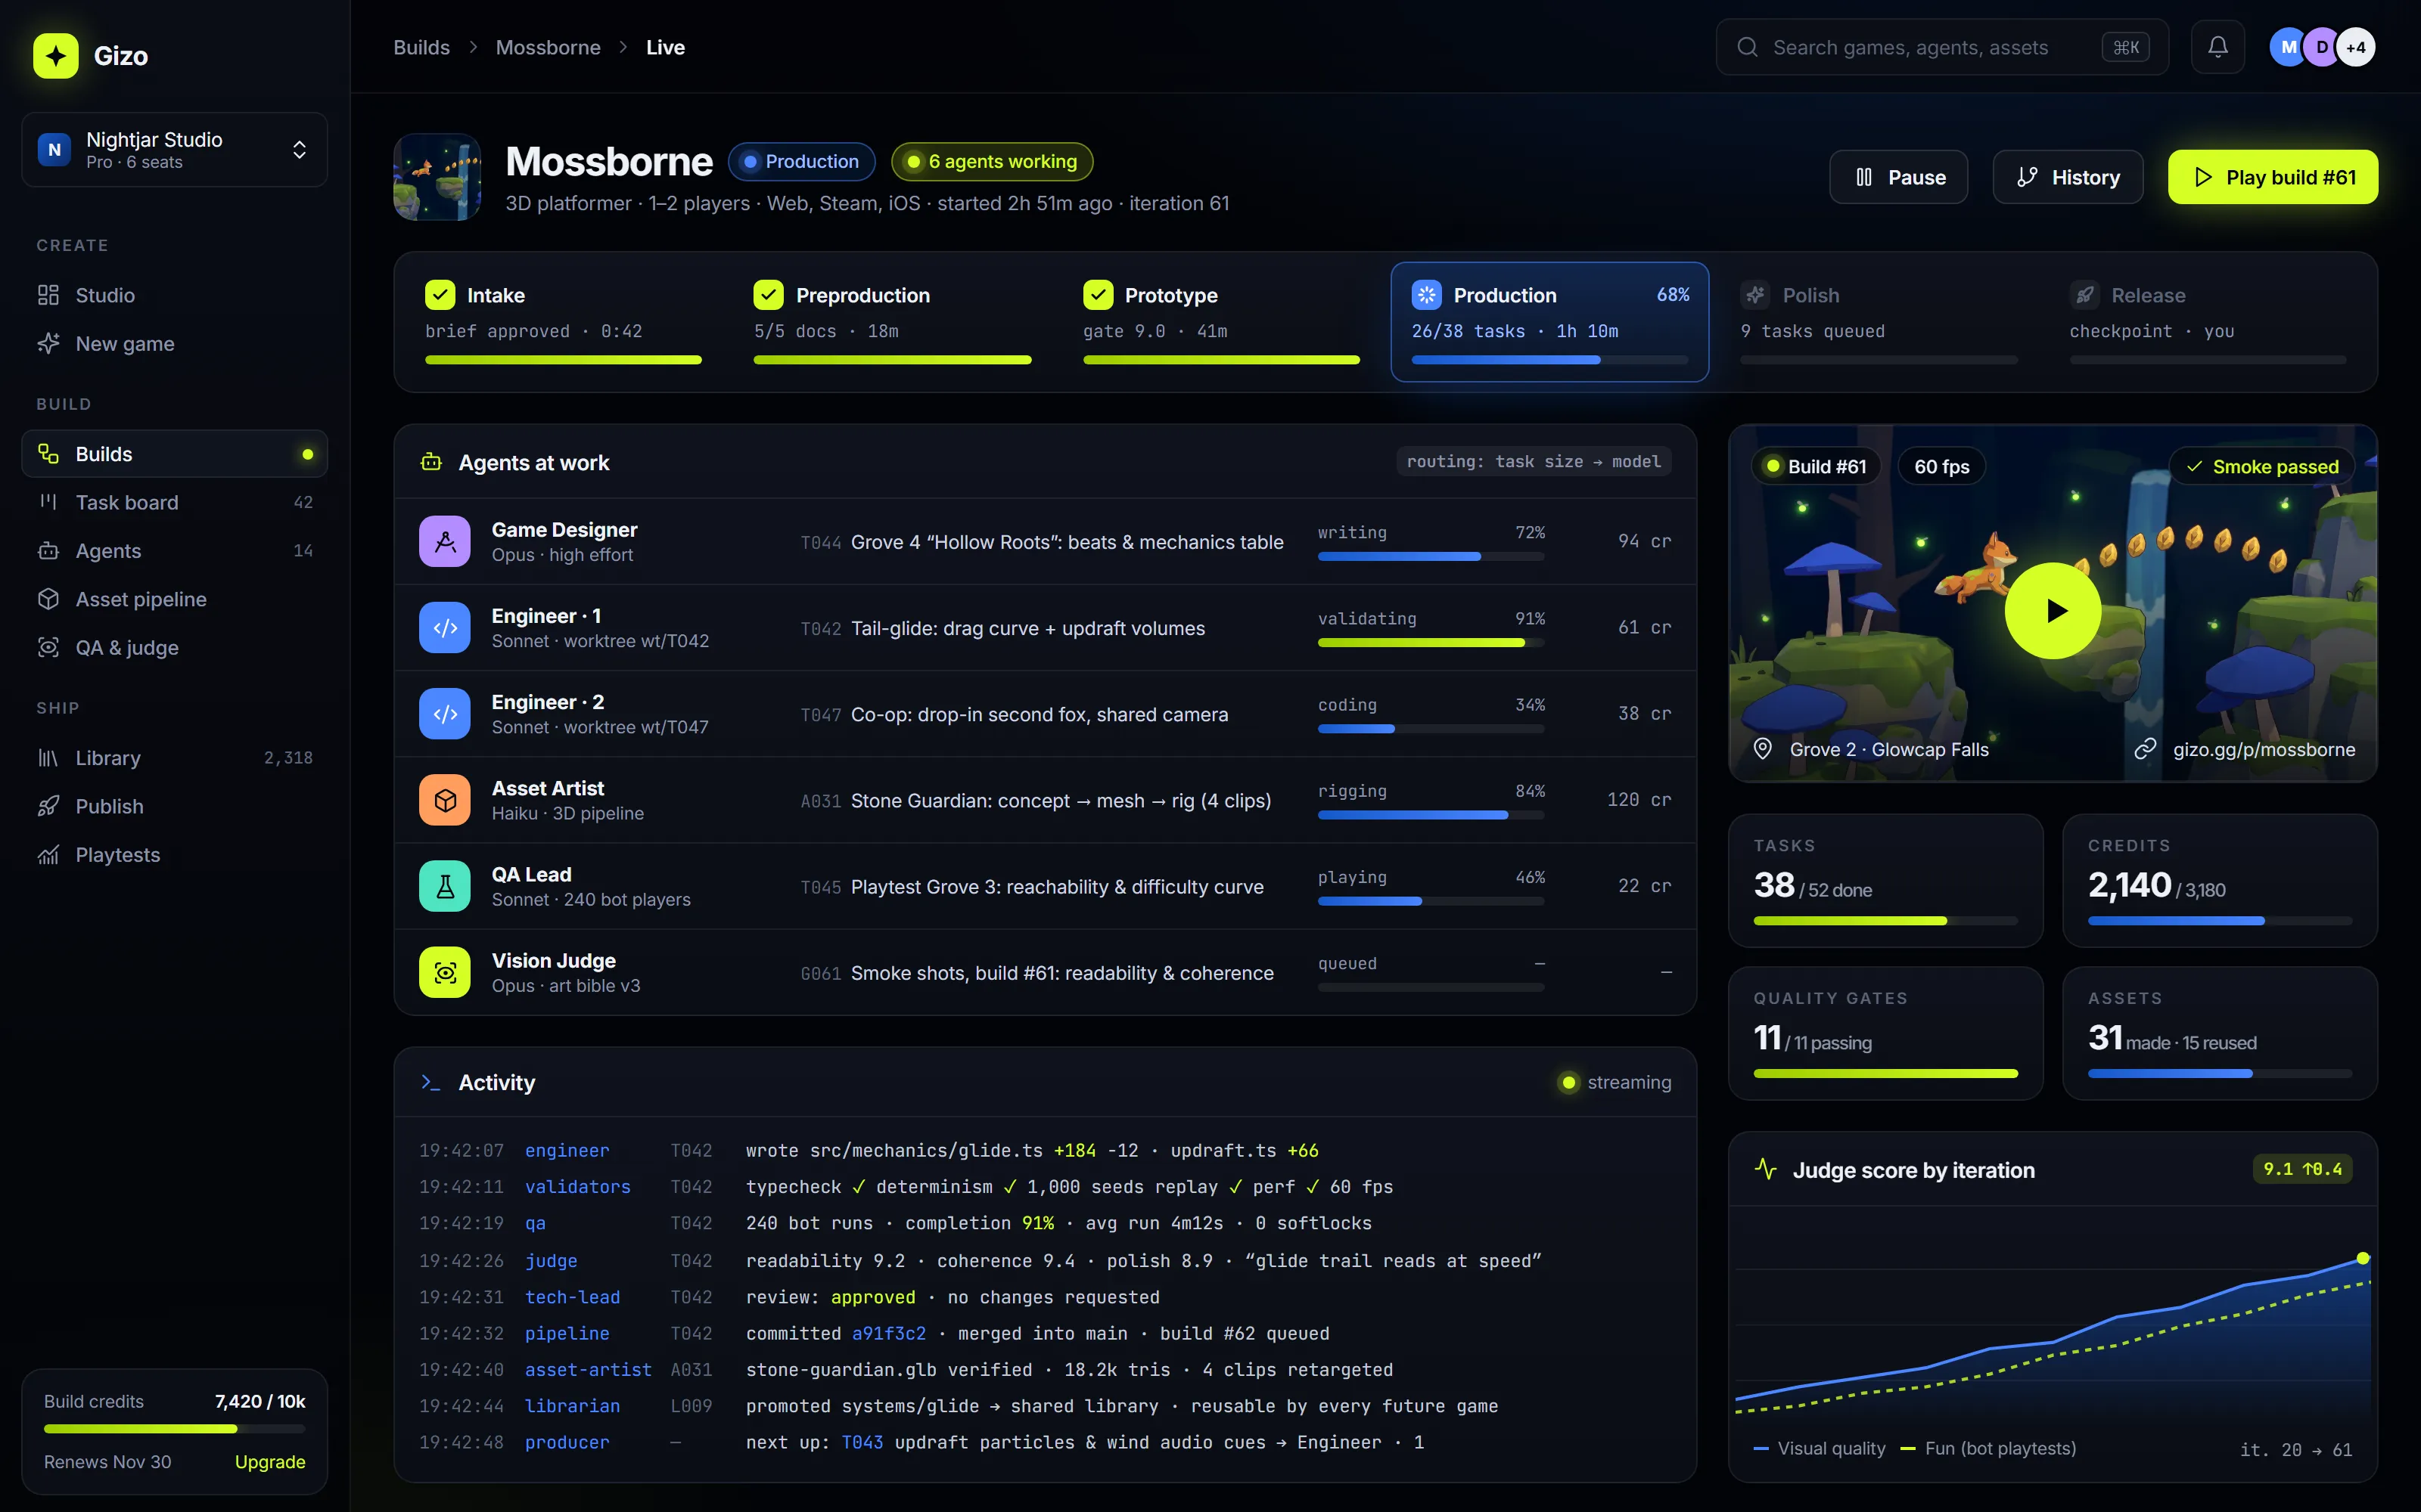Click the 6 agents working badge
Viewport: 2421px width, 1512px height.
pyautogui.click(x=993, y=162)
